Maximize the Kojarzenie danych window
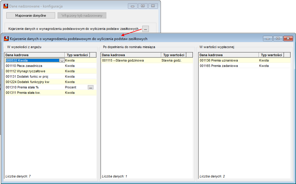This screenshot has height=184, width=296. 278,38
